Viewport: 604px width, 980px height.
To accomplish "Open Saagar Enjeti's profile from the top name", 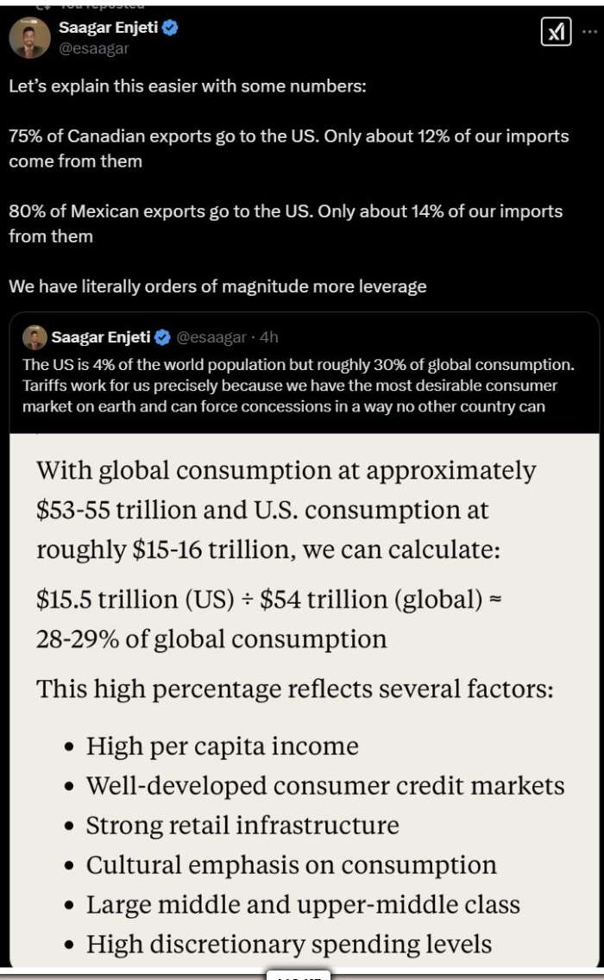I will pyautogui.click(x=109, y=28).
